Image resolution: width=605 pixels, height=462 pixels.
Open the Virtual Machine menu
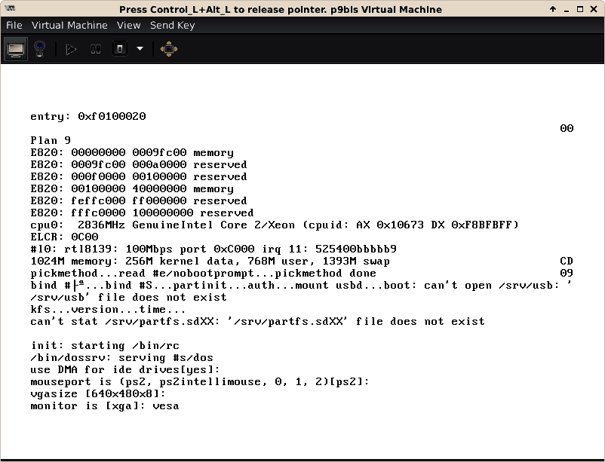(x=69, y=25)
